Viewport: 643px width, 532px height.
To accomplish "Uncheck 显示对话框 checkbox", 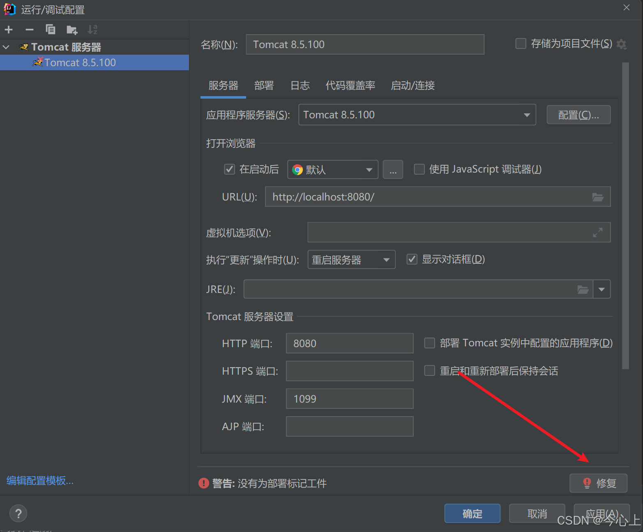I will pos(412,259).
